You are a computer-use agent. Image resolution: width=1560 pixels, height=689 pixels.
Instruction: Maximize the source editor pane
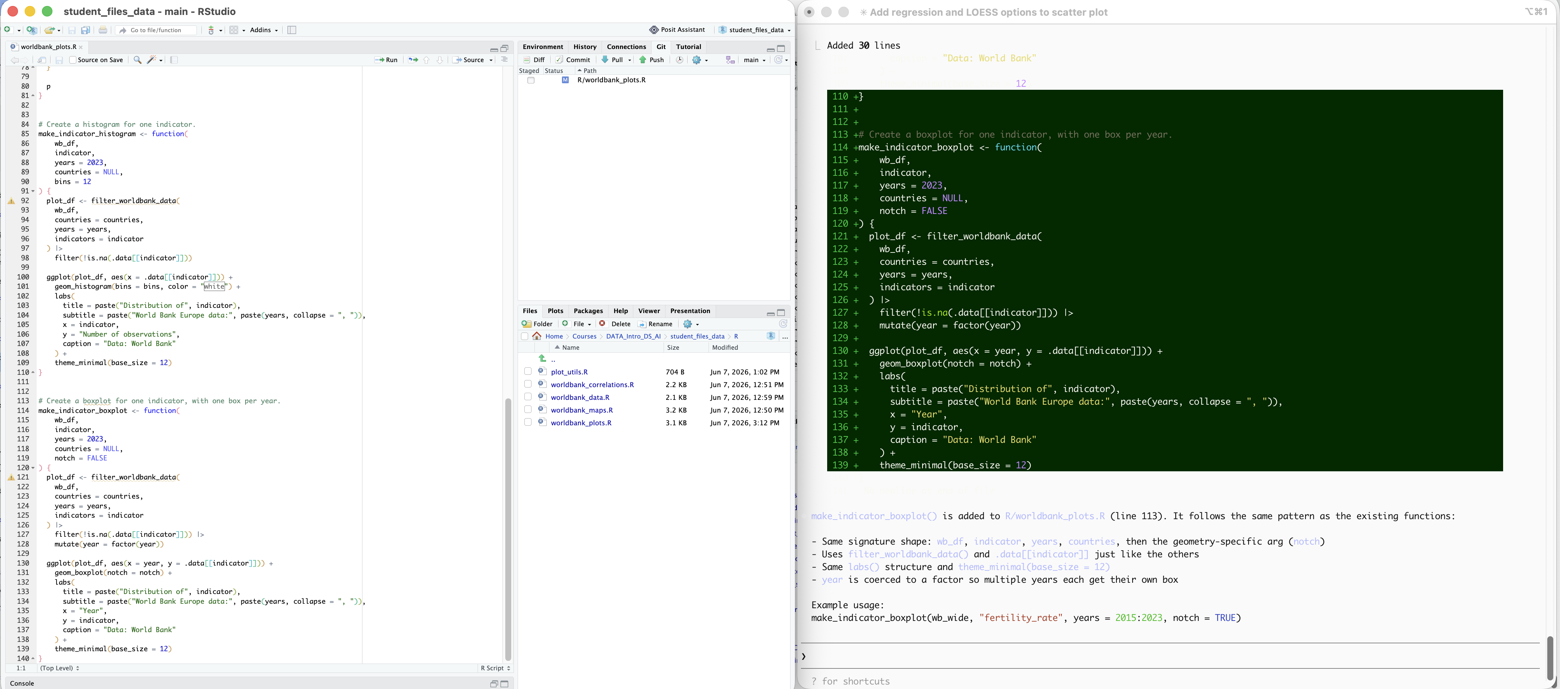505,48
